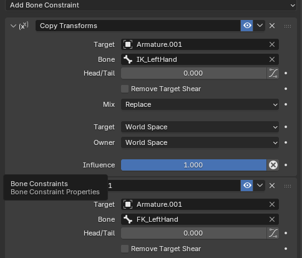The width and height of the screenshot is (302, 258).
Task: Edit the Copy Transforms constraint name field
Action: [x=138, y=26]
